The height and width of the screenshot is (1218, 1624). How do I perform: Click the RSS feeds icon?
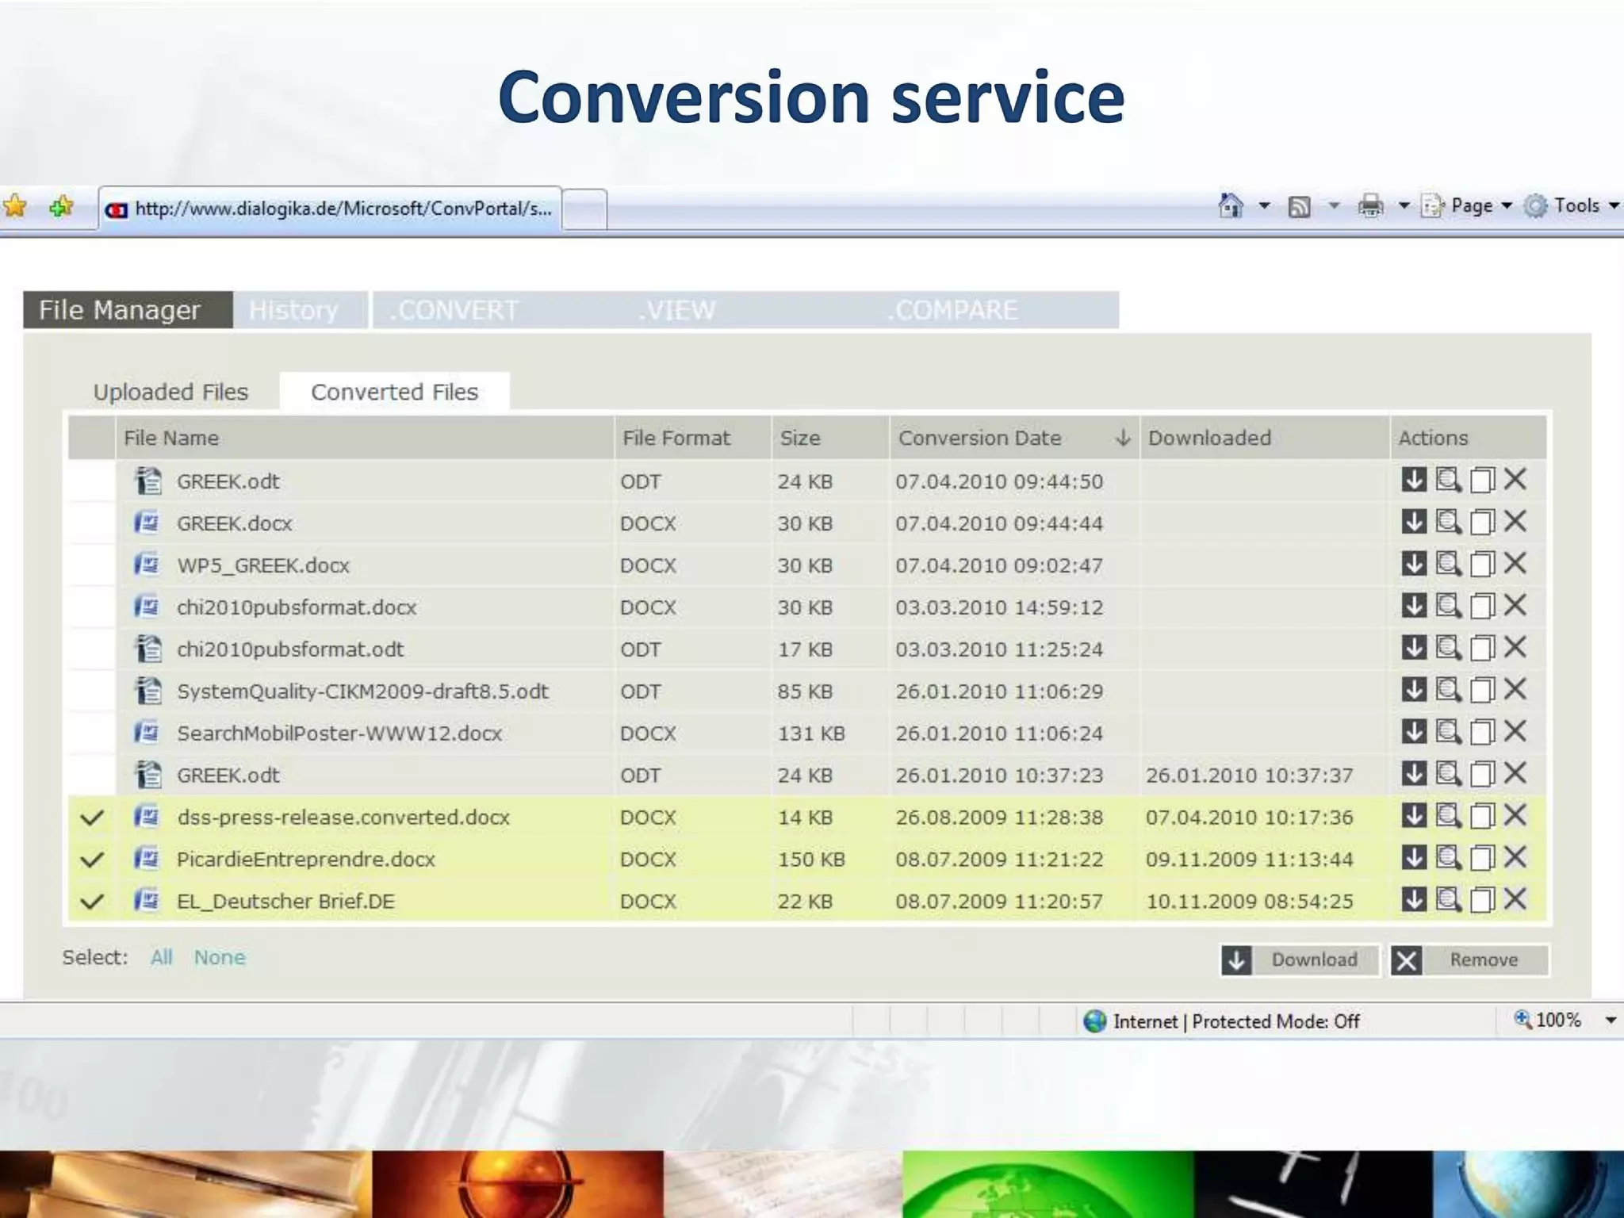[1299, 207]
